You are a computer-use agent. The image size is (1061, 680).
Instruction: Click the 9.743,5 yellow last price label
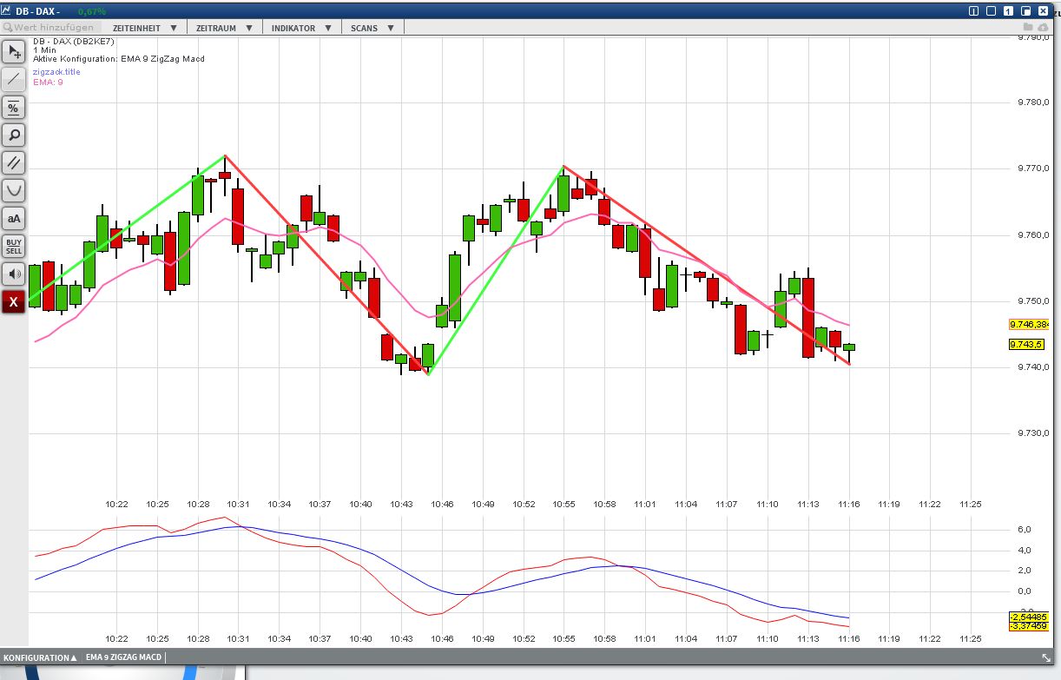coord(1026,345)
